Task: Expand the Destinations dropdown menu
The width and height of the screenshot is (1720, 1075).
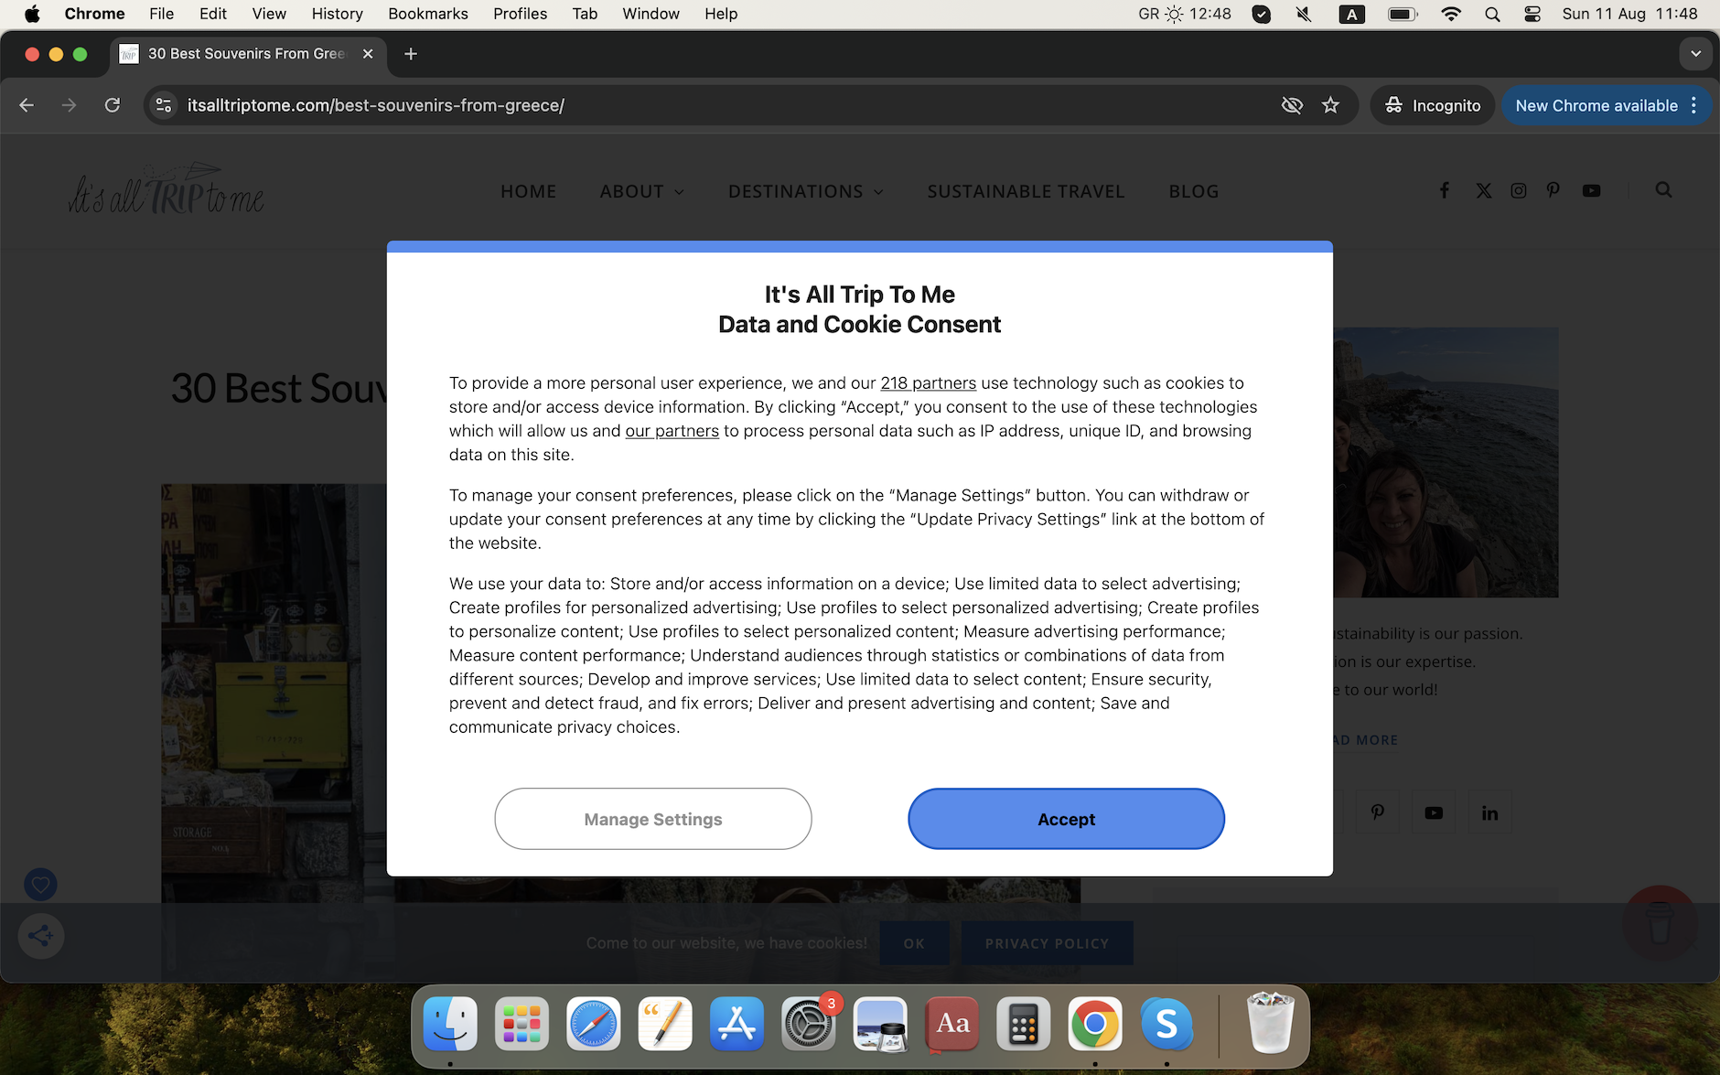Action: click(805, 191)
